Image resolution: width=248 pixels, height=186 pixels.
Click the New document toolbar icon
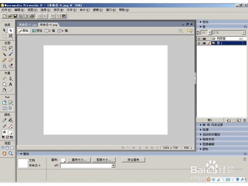[4, 16]
